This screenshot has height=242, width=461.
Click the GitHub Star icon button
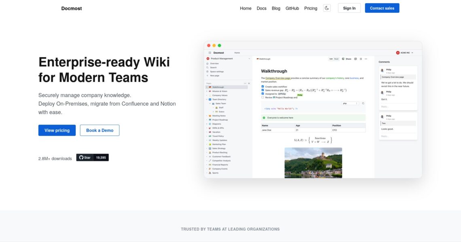pyautogui.click(x=85, y=158)
